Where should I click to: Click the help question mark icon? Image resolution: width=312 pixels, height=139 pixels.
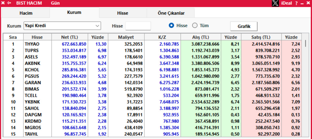click(296, 3)
